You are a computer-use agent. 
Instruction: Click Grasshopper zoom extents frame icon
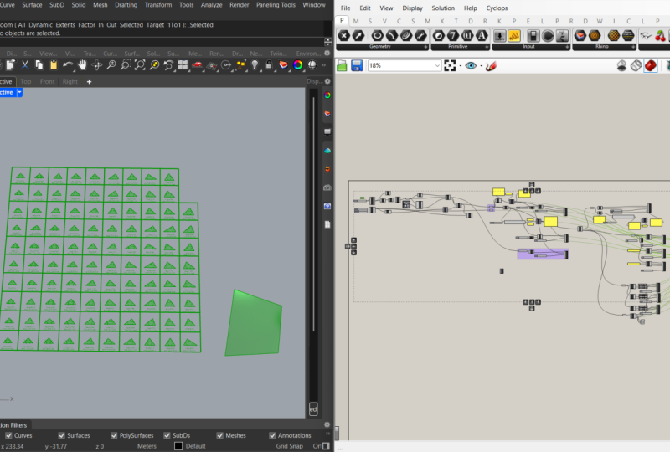450,65
